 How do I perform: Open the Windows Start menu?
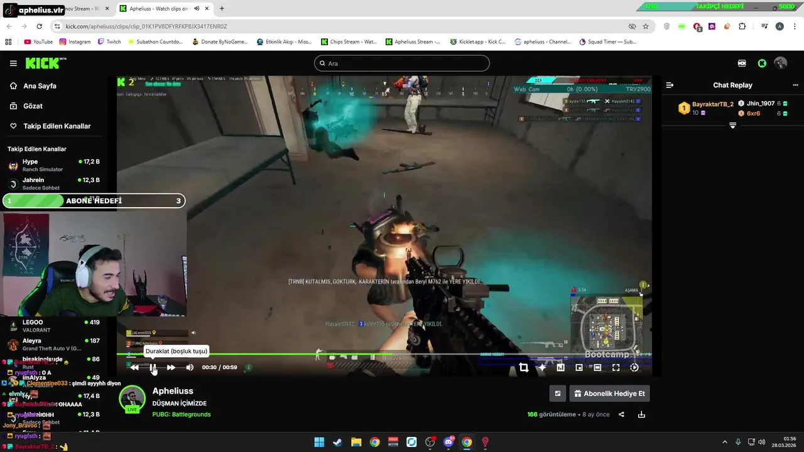(319, 442)
